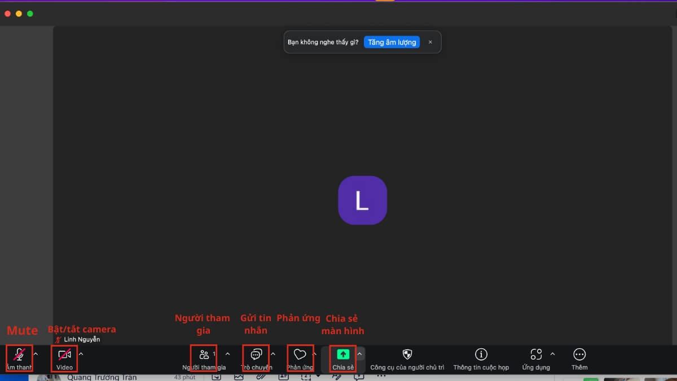Click the purple L participant avatar
Image resolution: width=677 pixels, height=381 pixels.
tap(362, 200)
